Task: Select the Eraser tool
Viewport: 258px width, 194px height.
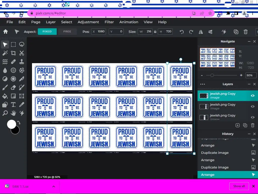Action: coord(13,87)
